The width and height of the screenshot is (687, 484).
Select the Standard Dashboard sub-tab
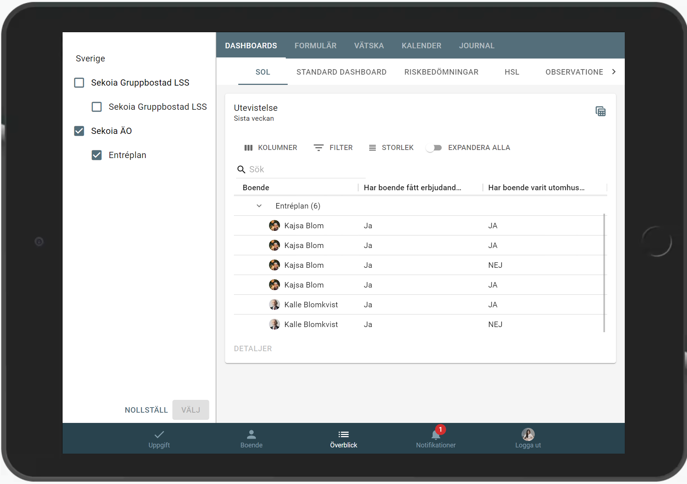click(x=341, y=72)
